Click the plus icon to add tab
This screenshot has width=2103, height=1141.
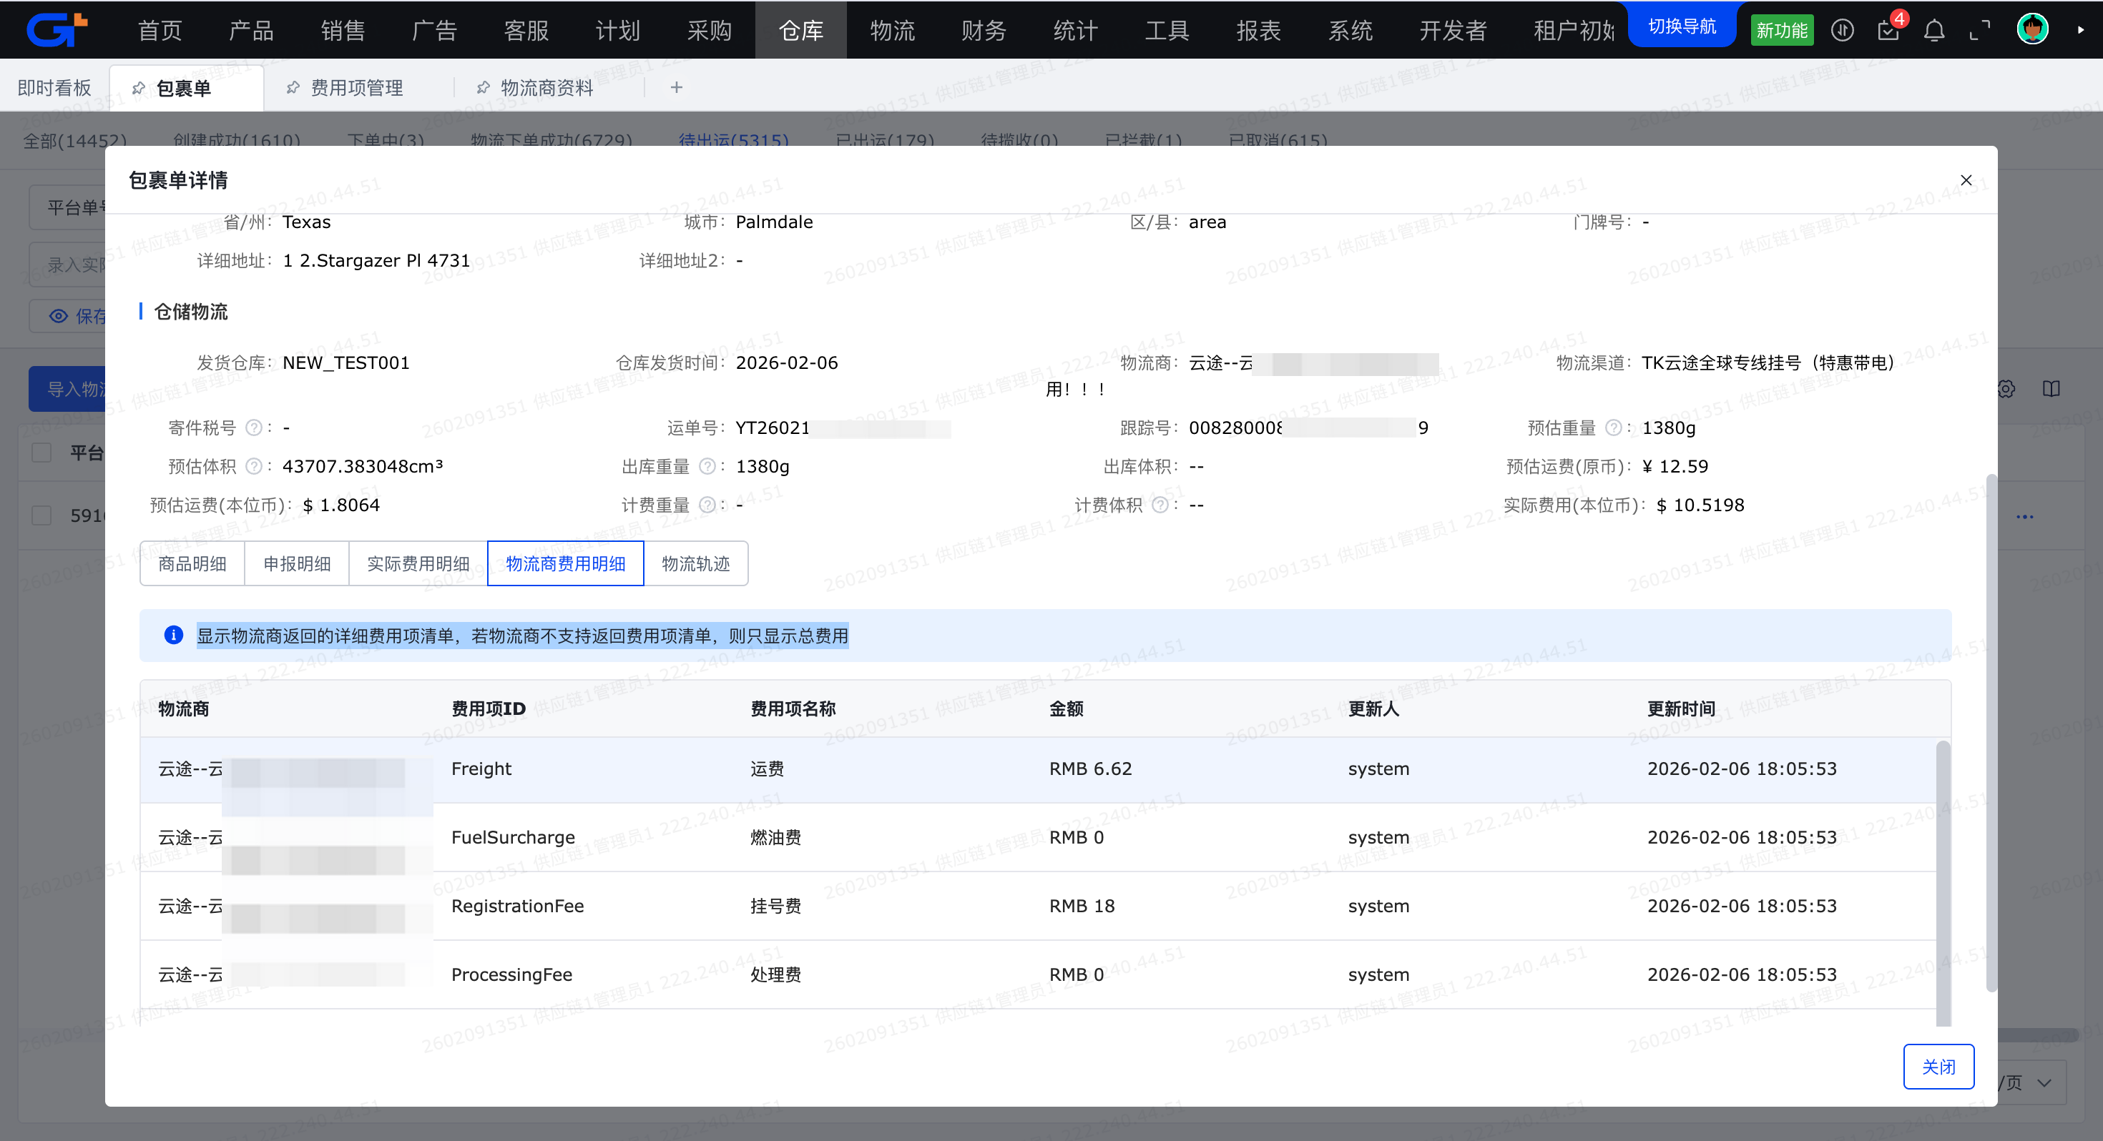coord(676,87)
